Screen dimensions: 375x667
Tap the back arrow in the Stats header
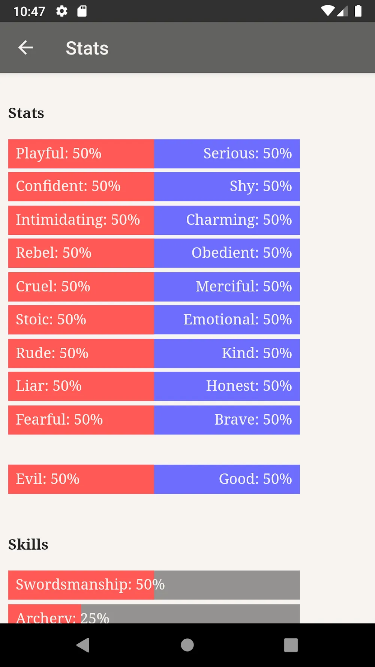(x=25, y=48)
